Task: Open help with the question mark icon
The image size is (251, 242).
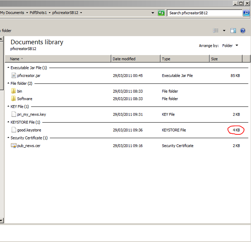Action: pyautogui.click(x=243, y=30)
